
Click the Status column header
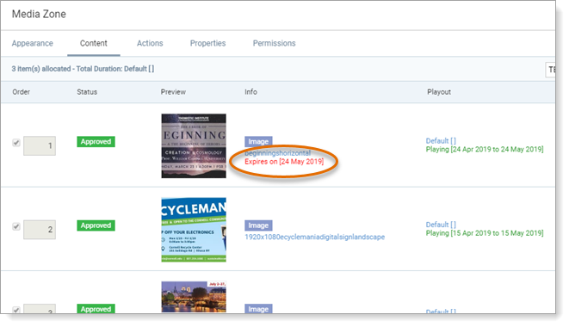coord(87,92)
